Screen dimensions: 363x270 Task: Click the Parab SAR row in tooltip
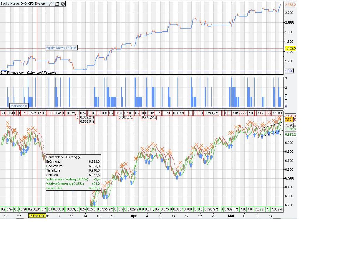[73, 188]
